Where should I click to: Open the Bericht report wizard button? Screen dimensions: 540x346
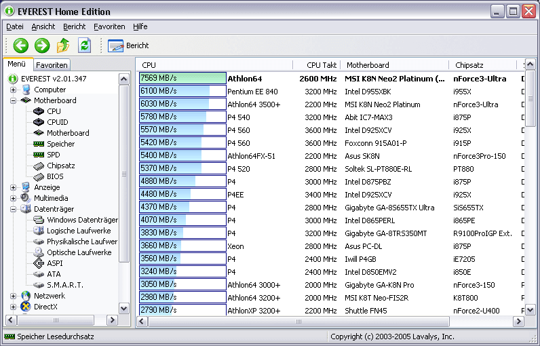(128, 45)
